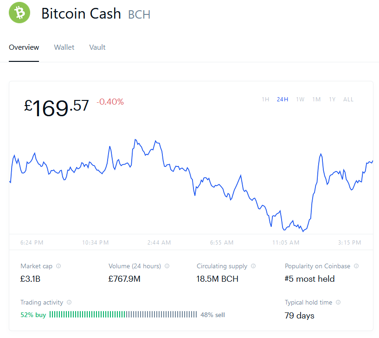The height and width of the screenshot is (338, 379).
Task: Show the ALL time price chart
Action: 348,99
